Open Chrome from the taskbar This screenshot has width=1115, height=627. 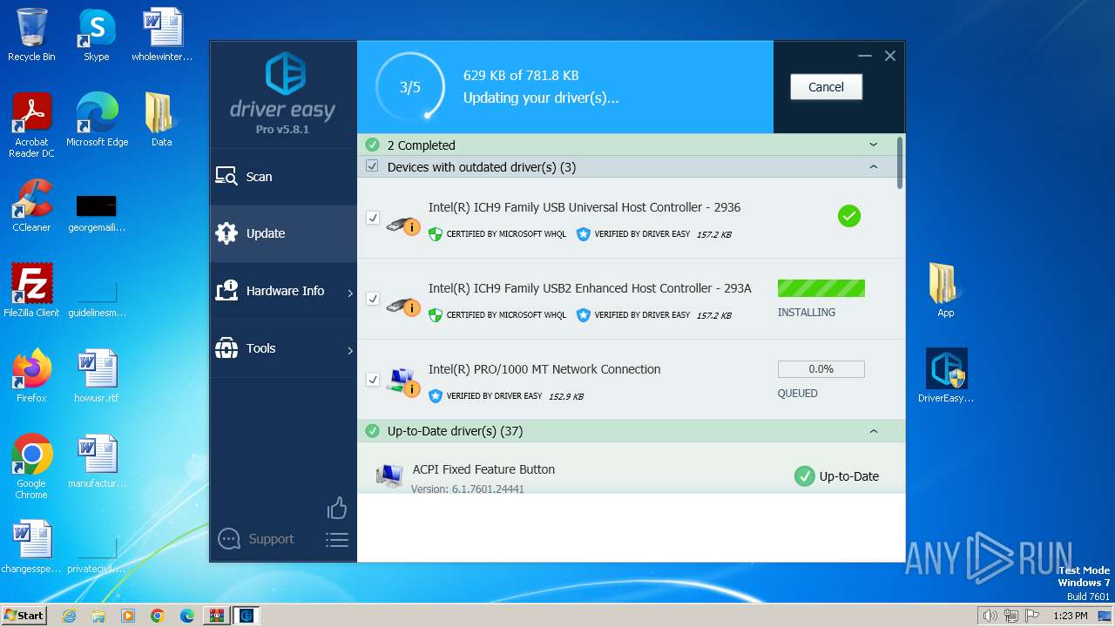pyautogui.click(x=158, y=616)
